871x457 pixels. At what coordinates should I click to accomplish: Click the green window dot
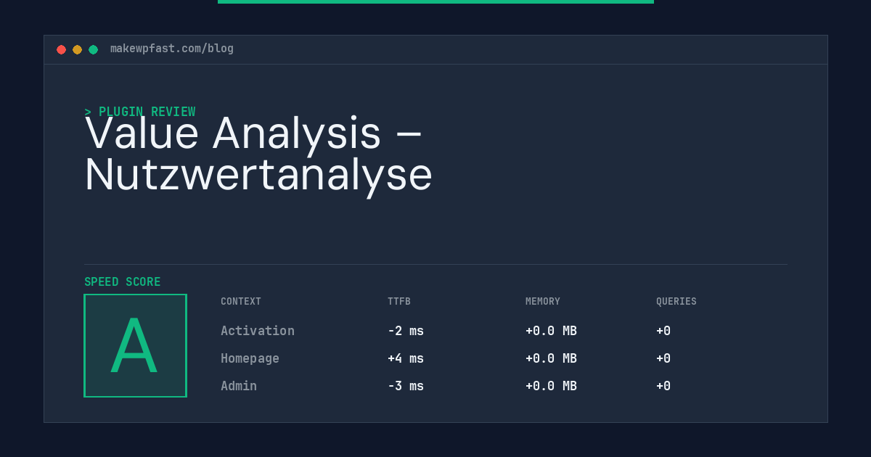coord(93,49)
